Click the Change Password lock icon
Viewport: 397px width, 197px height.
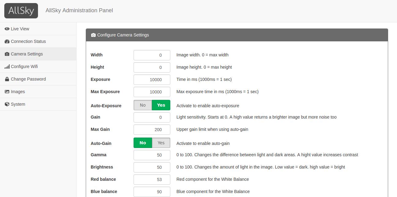[7, 79]
